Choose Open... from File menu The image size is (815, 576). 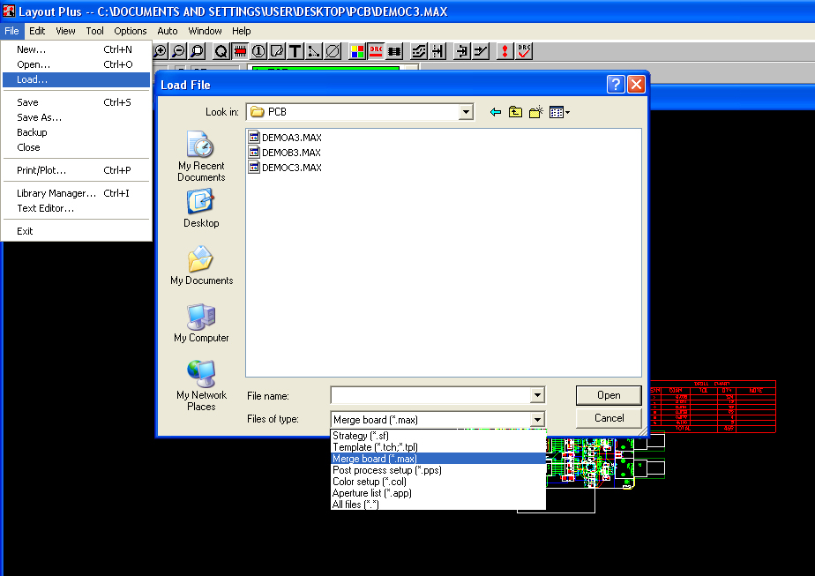coord(76,64)
